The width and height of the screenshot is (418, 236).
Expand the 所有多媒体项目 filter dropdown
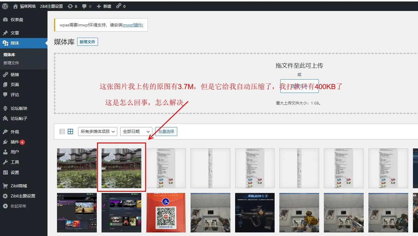click(98, 132)
